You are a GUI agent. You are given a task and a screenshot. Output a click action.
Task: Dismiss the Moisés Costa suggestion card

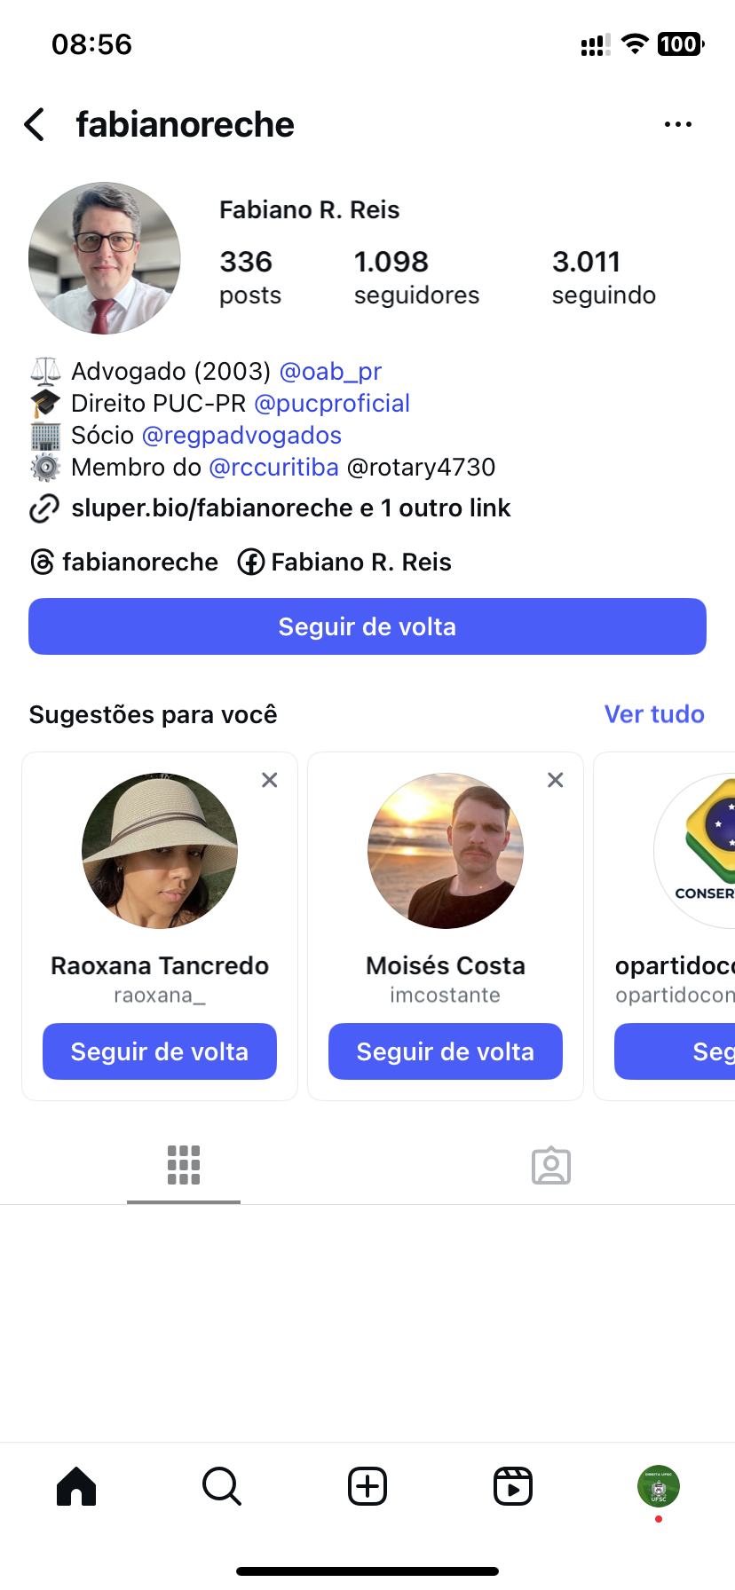pos(556,780)
